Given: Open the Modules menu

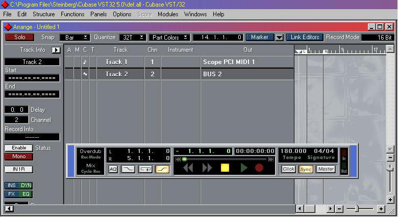Looking at the screenshot, I should point(168,14).
